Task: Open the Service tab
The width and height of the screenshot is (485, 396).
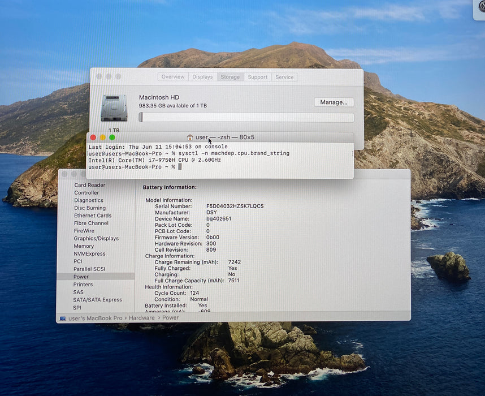Action: [284, 77]
